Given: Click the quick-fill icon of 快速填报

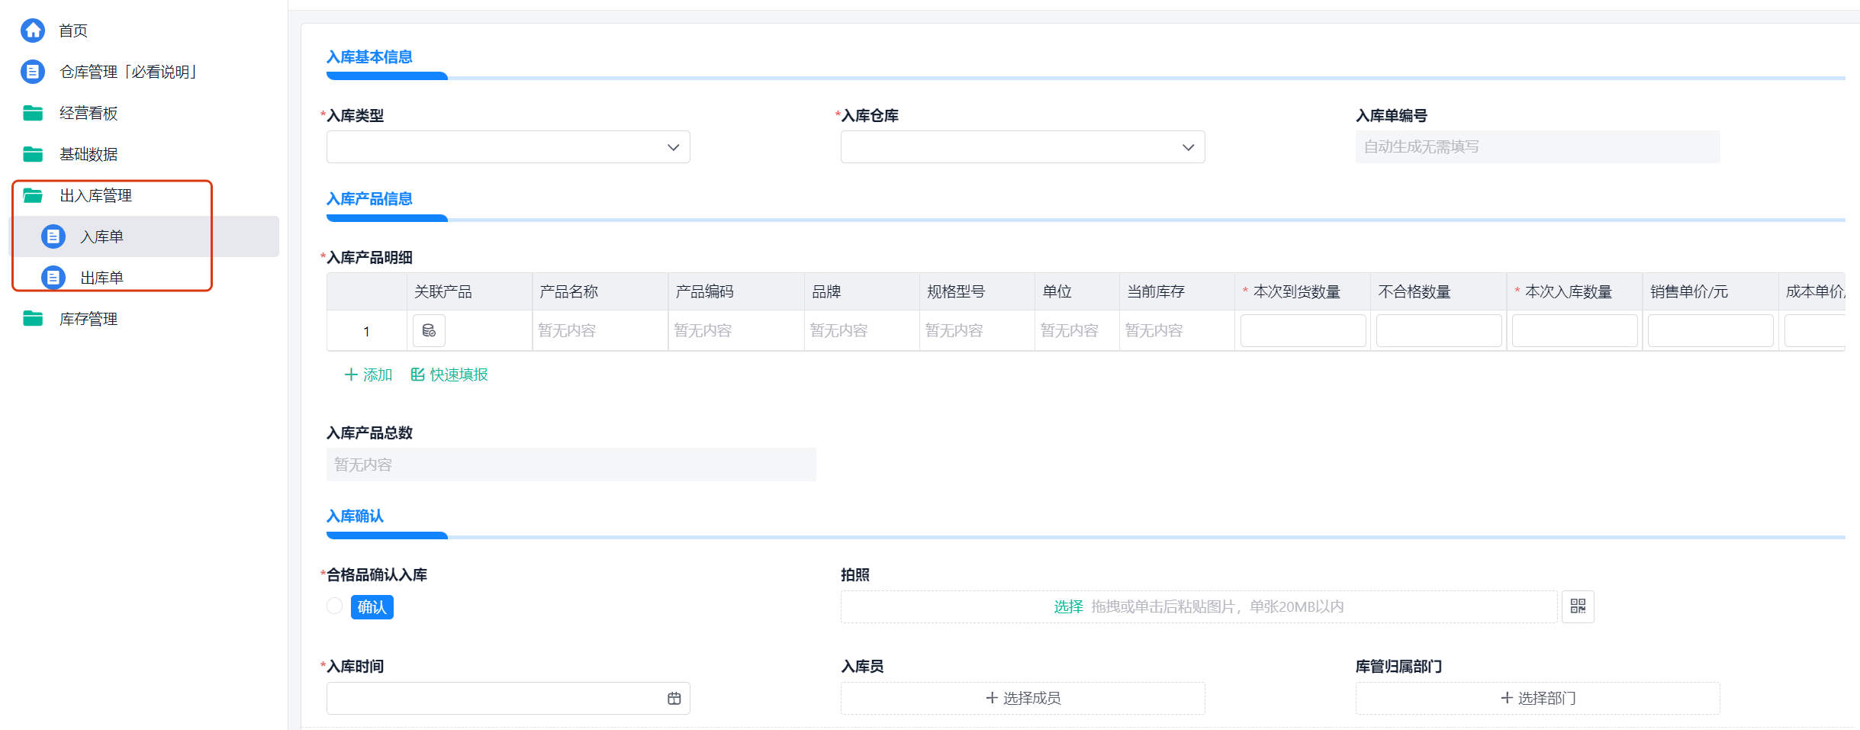Looking at the screenshot, I should [417, 375].
